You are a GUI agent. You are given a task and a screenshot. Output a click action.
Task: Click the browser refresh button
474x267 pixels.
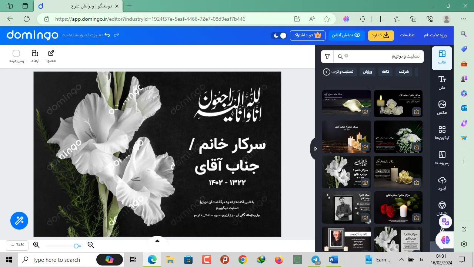(x=27, y=19)
